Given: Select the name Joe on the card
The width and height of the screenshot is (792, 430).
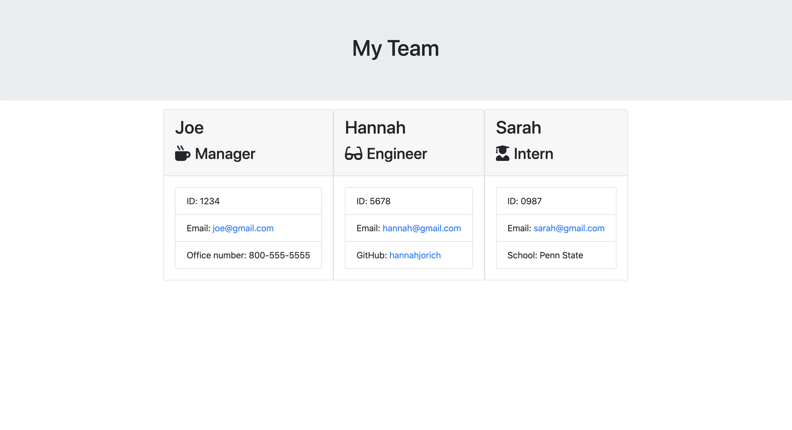Looking at the screenshot, I should 189,128.
